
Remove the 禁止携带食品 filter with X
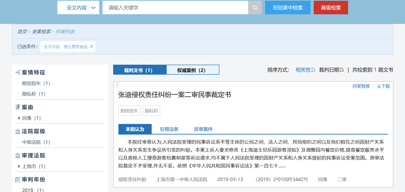(x=91, y=47)
